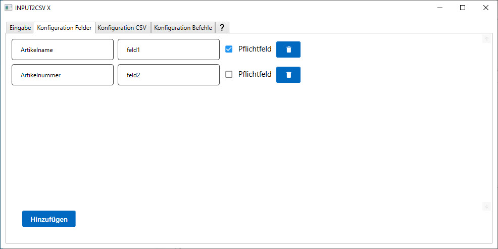Focus the Artikelname text field
The image size is (498, 249).
point(63,49)
